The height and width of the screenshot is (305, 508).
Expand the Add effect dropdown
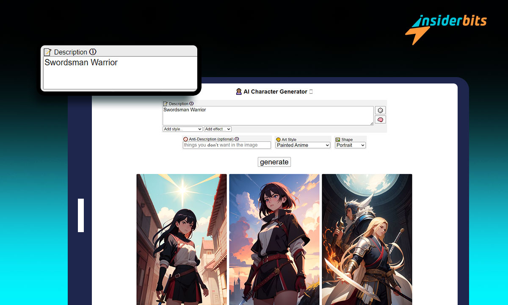point(218,129)
